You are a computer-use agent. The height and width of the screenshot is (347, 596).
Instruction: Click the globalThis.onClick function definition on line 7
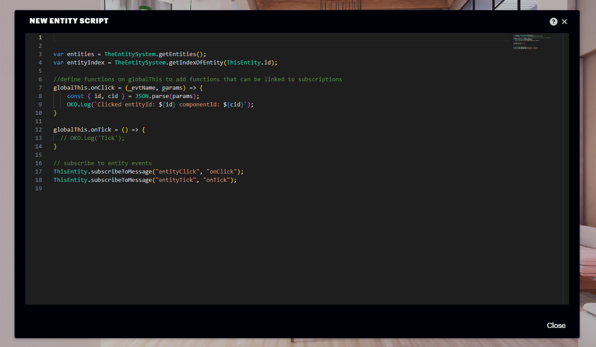pyautogui.click(x=84, y=87)
